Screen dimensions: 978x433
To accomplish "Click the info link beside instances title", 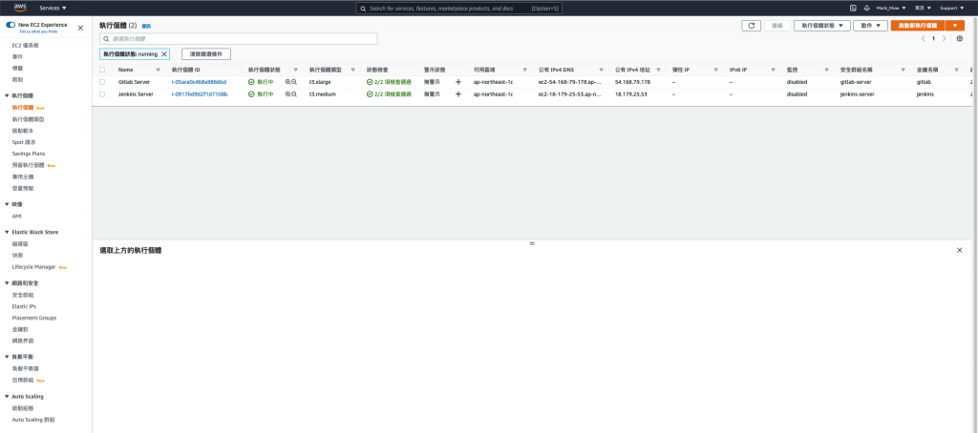I will [146, 26].
